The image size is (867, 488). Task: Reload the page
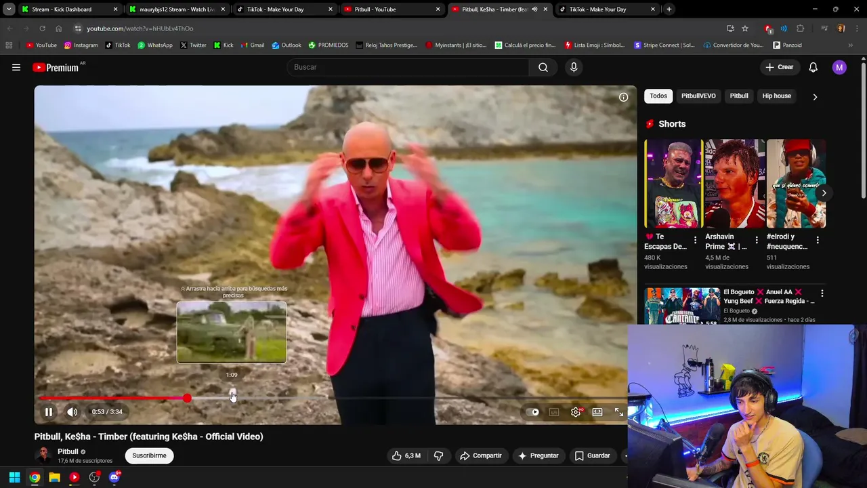coord(42,28)
